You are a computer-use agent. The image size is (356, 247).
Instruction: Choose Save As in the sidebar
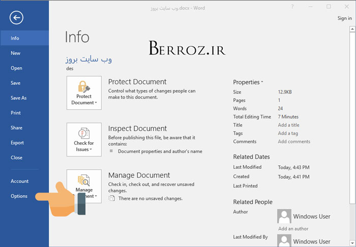[19, 98]
